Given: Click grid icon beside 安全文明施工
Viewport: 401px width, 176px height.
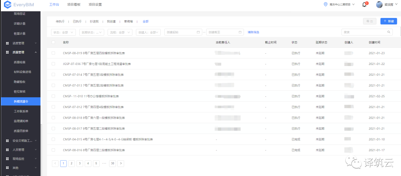Looking at the screenshot, I should [x=8, y=141].
